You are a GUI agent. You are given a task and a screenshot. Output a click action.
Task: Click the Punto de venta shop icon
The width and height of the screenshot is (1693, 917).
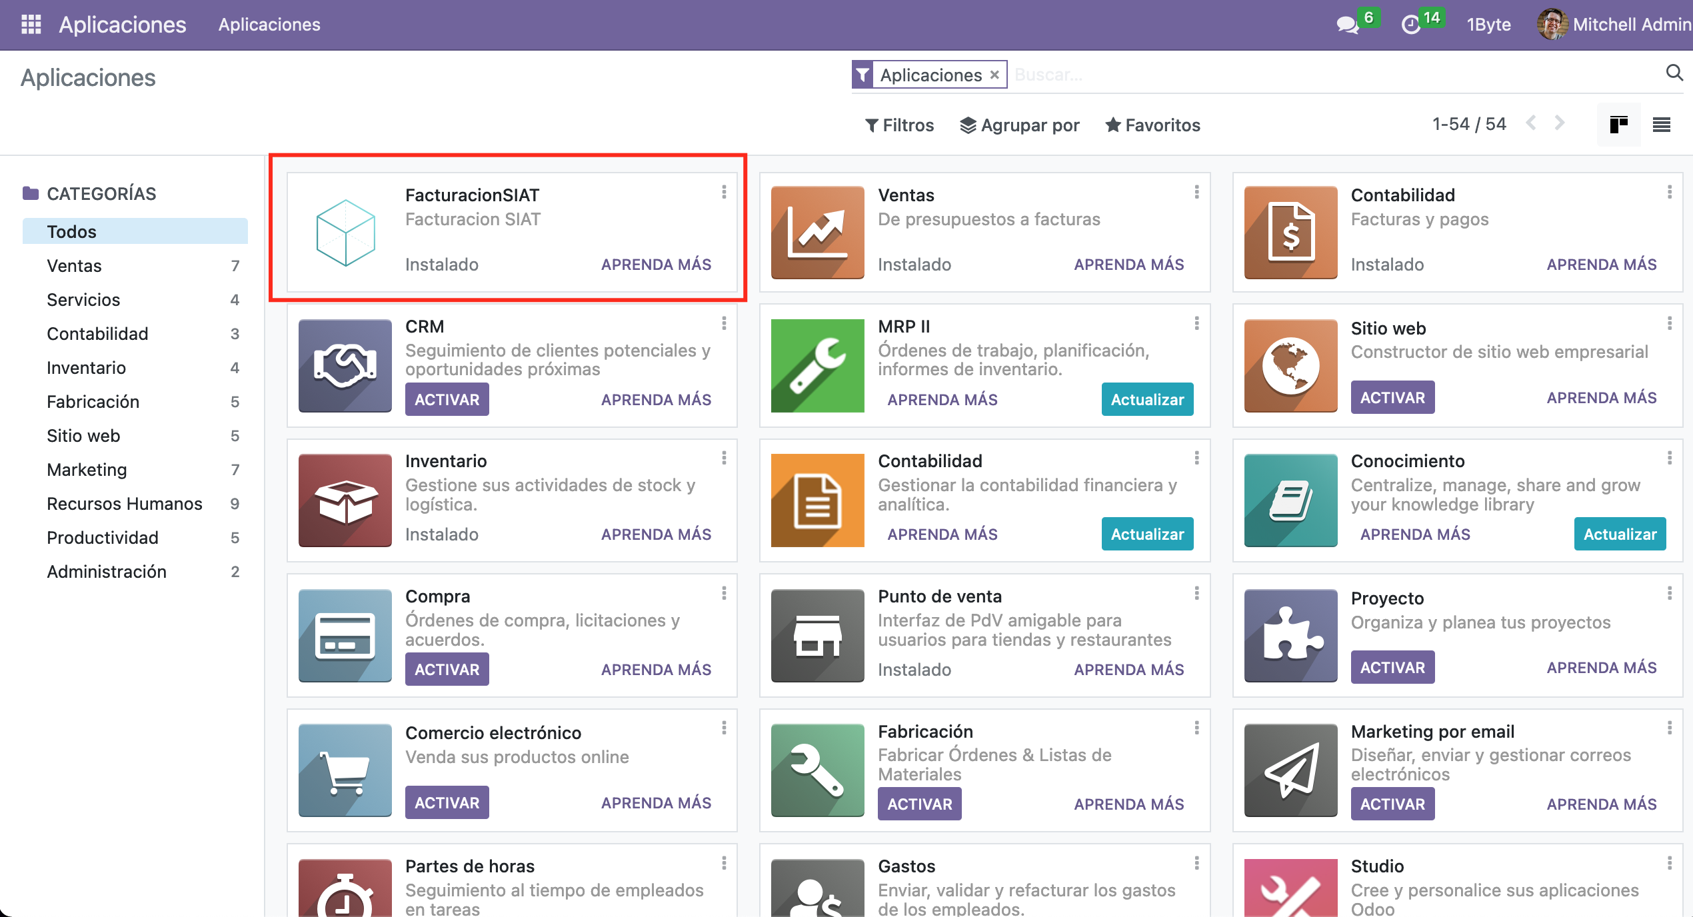click(817, 635)
